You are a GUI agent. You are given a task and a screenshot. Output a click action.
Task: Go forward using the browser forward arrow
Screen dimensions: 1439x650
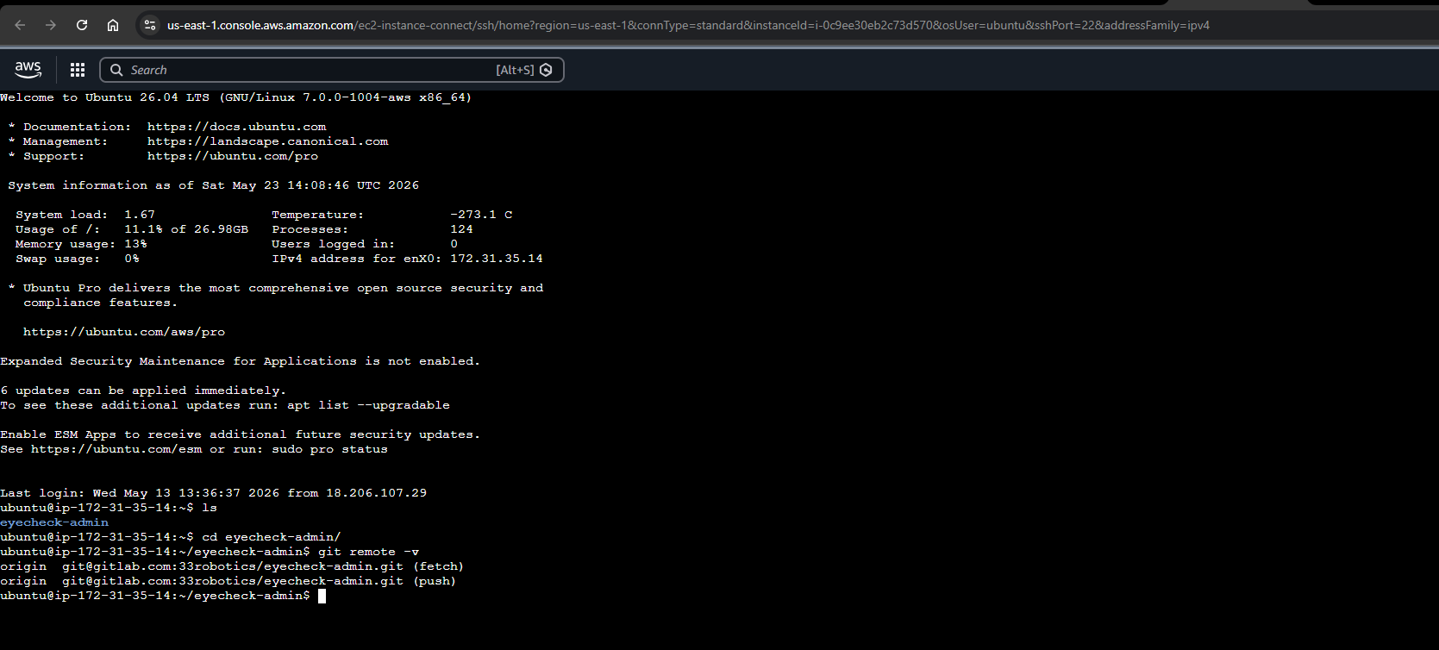click(x=51, y=25)
